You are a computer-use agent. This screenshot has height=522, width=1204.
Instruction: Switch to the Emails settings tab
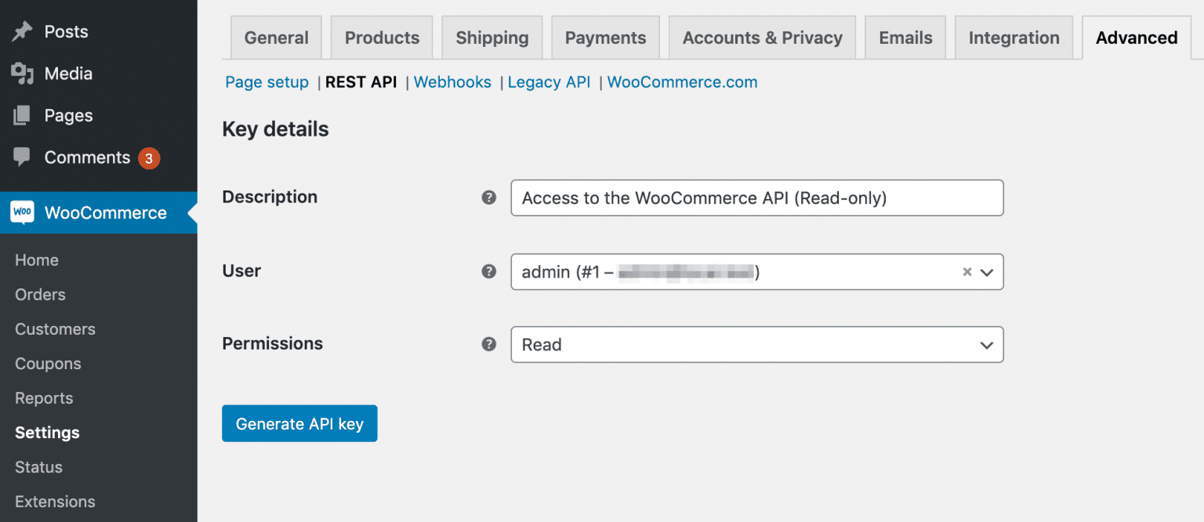point(905,37)
